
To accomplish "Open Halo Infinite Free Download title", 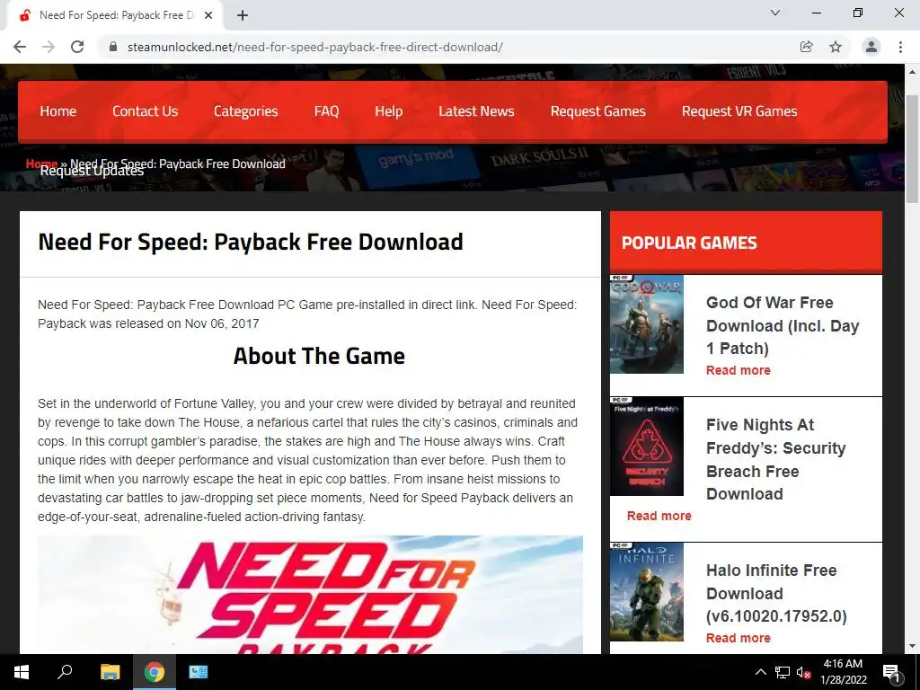I will click(x=776, y=593).
